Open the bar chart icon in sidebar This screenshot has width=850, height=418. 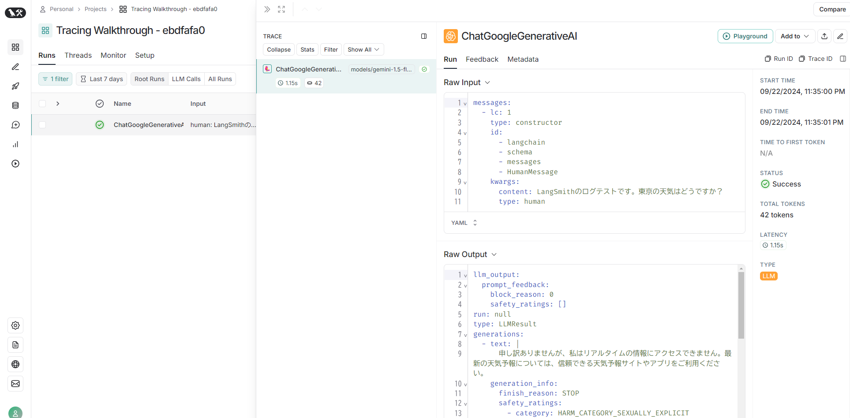15,144
